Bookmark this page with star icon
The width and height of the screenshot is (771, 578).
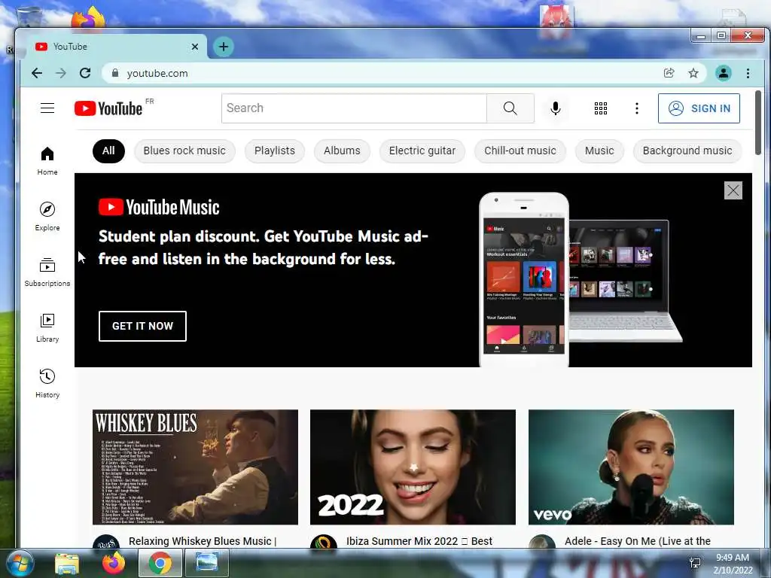(693, 73)
